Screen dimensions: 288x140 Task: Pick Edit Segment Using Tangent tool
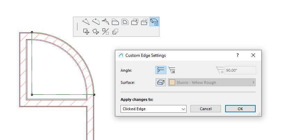[105, 22]
